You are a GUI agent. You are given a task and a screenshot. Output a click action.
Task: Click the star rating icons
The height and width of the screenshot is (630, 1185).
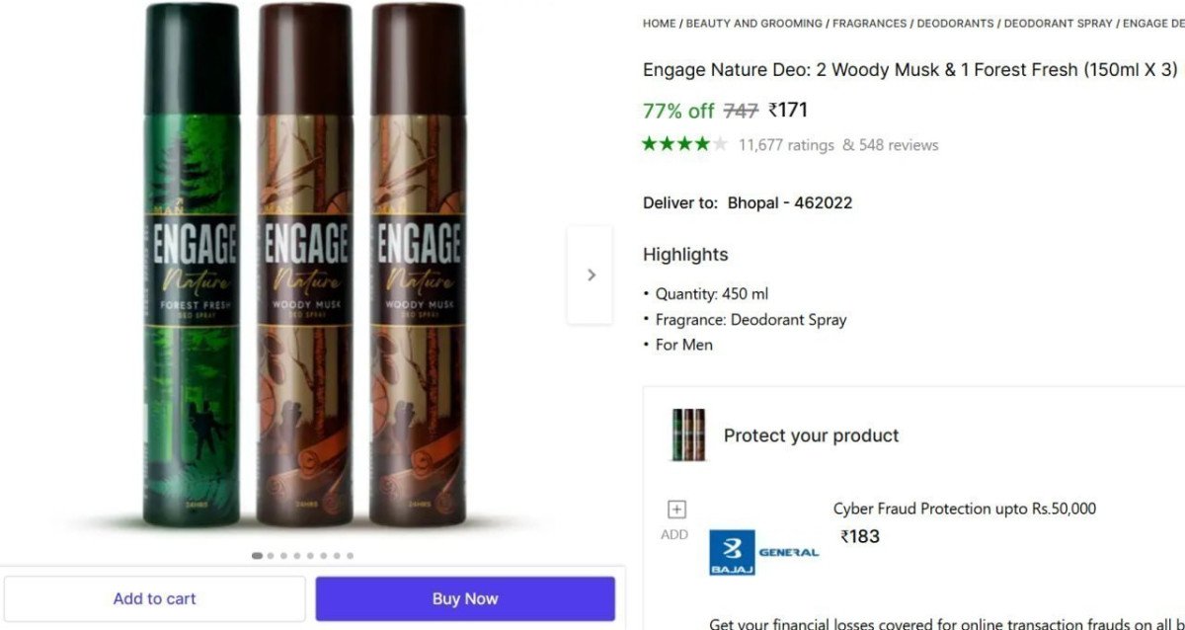(684, 144)
